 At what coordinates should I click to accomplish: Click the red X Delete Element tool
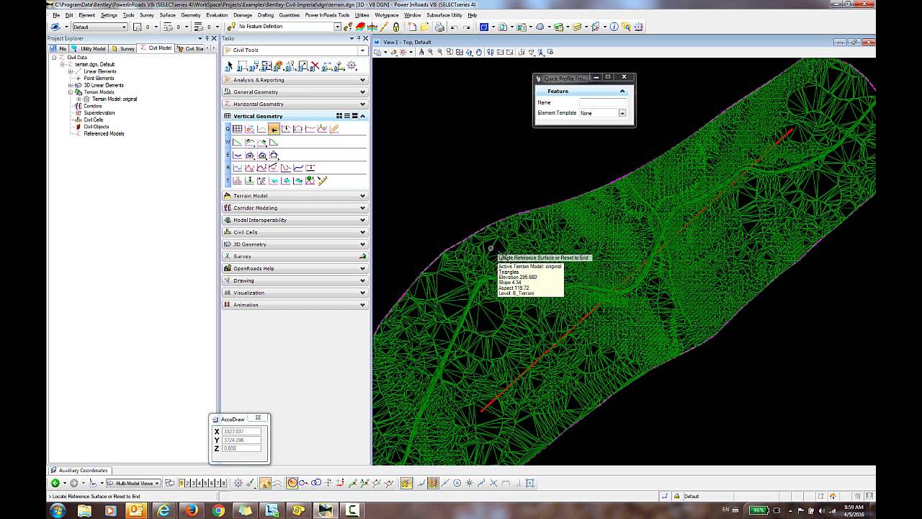tap(315, 66)
